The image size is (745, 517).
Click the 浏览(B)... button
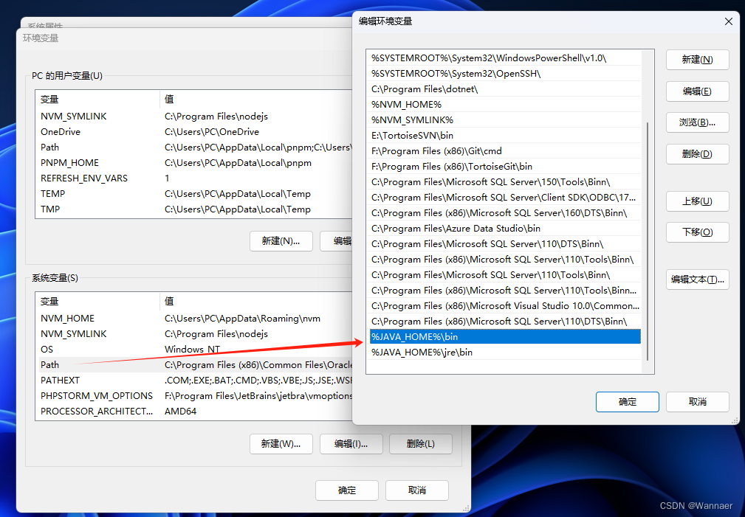pyautogui.click(x=698, y=122)
